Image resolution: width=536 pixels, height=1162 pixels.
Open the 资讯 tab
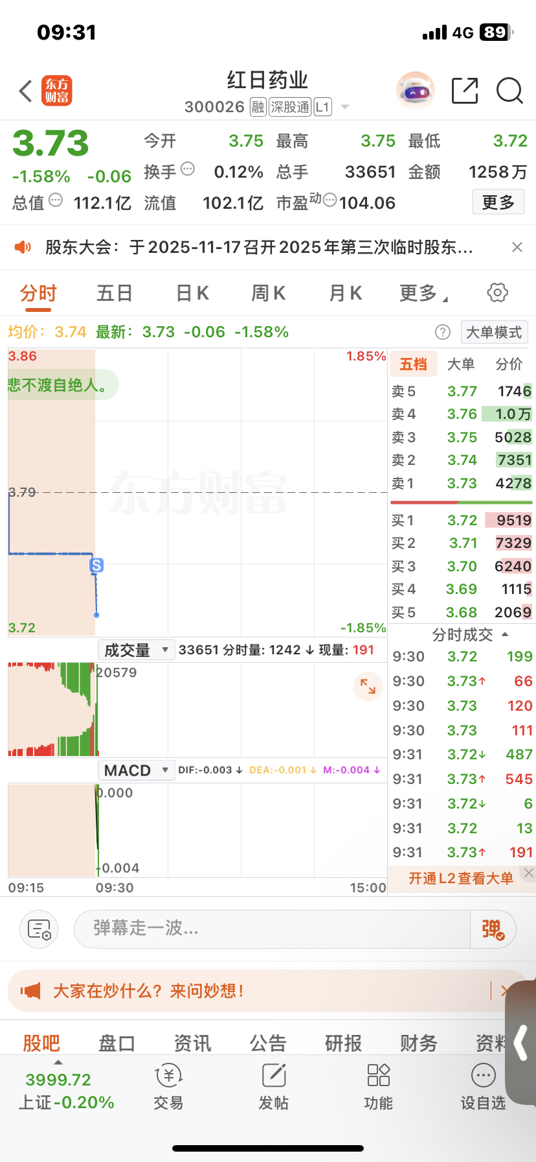[192, 1043]
